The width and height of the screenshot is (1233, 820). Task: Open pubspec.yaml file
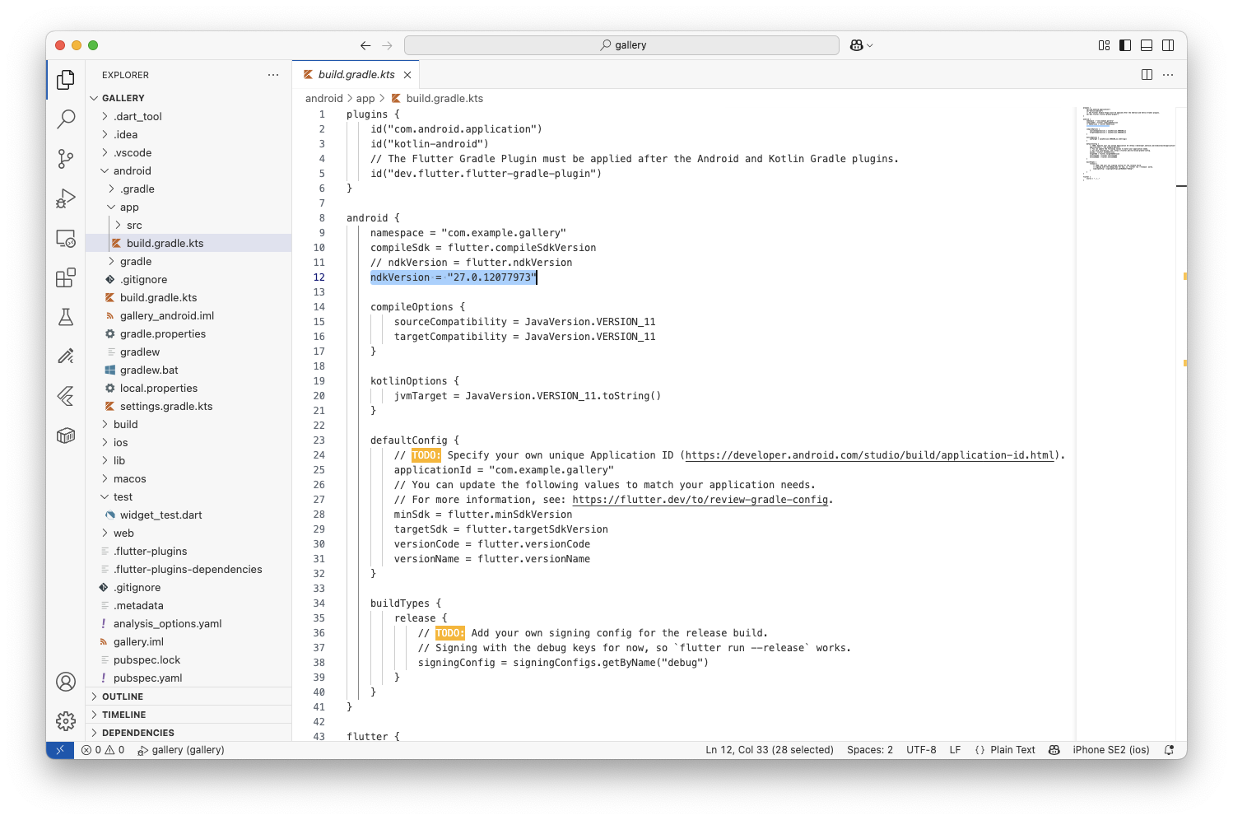pyautogui.click(x=188, y=678)
